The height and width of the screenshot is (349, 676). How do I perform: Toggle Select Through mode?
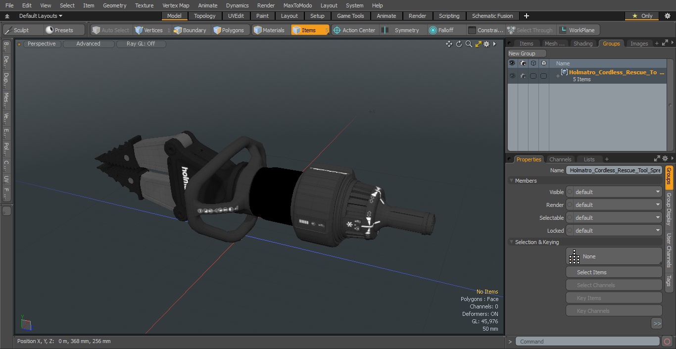(x=530, y=30)
